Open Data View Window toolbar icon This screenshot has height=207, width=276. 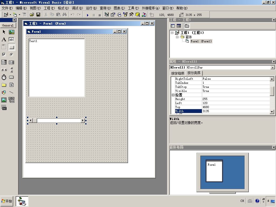(138, 15)
